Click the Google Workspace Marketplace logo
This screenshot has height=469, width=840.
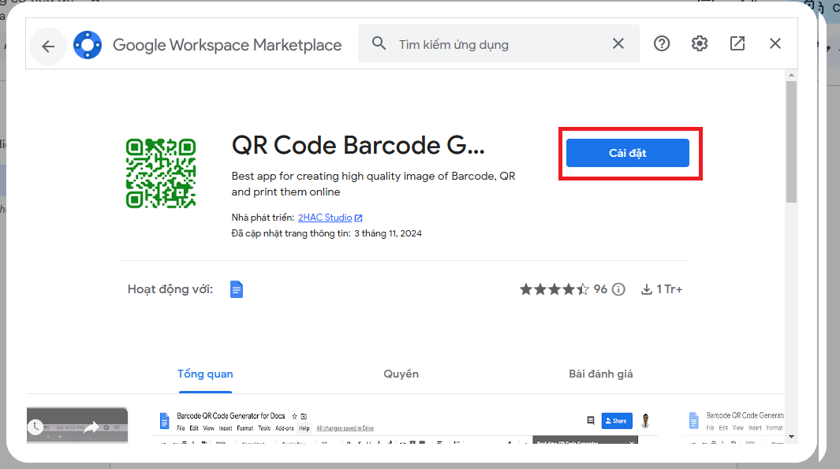87,45
